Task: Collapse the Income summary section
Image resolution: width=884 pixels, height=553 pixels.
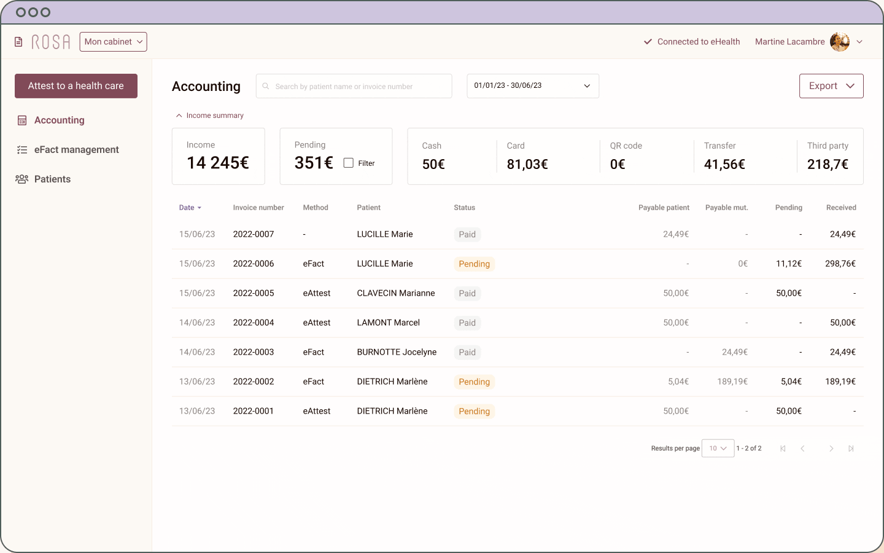Action: tap(210, 116)
